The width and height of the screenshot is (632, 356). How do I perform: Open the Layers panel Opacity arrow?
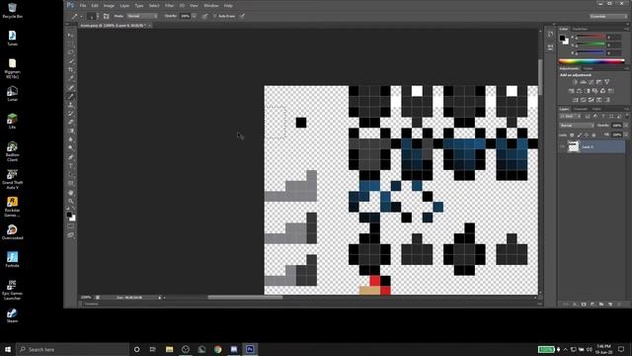click(x=625, y=126)
